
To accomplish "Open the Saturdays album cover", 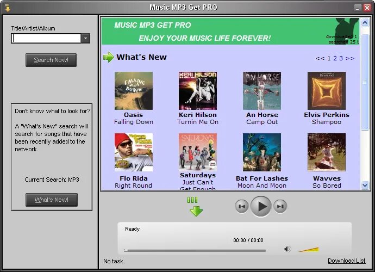I will tap(198, 152).
